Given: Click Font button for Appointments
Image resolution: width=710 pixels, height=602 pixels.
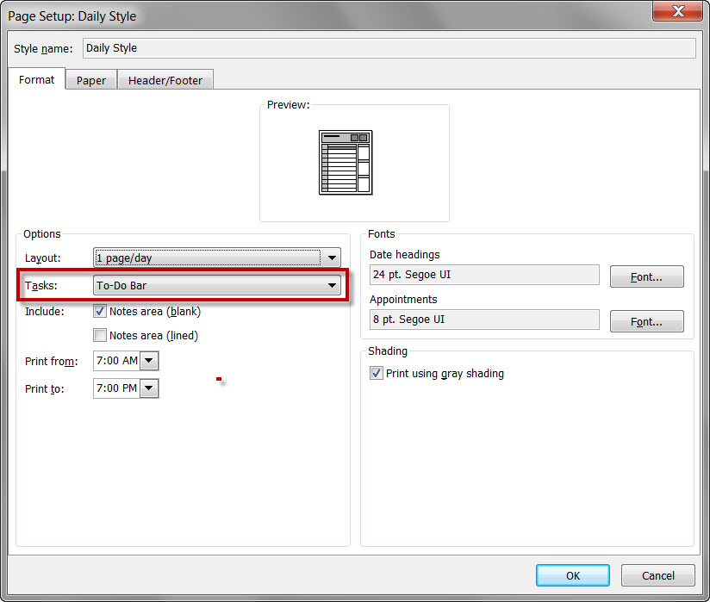Looking at the screenshot, I should point(646,321).
